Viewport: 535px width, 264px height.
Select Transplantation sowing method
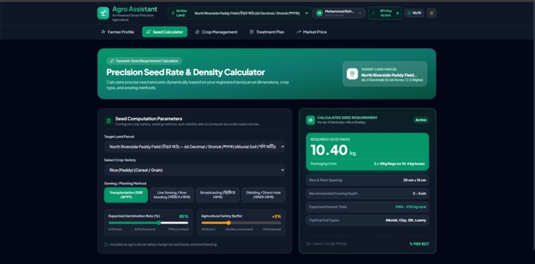(126, 195)
